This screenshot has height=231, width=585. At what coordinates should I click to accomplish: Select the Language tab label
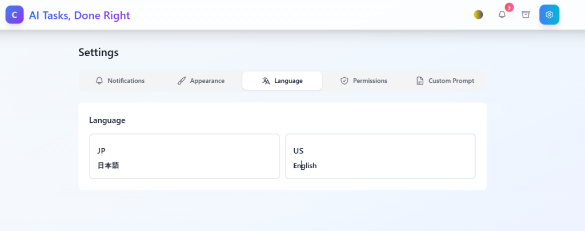[x=289, y=81]
